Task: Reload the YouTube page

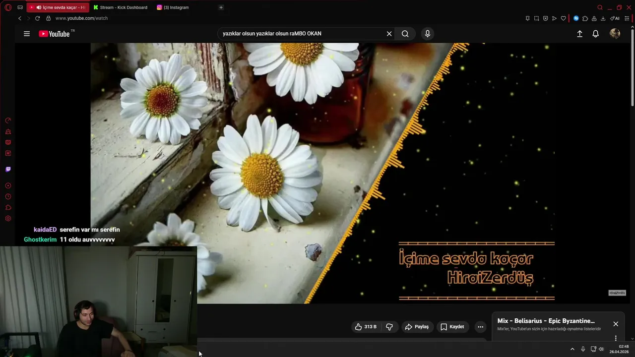Action: click(37, 18)
